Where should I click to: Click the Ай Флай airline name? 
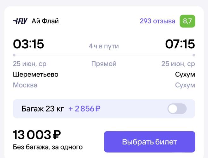click(45, 21)
